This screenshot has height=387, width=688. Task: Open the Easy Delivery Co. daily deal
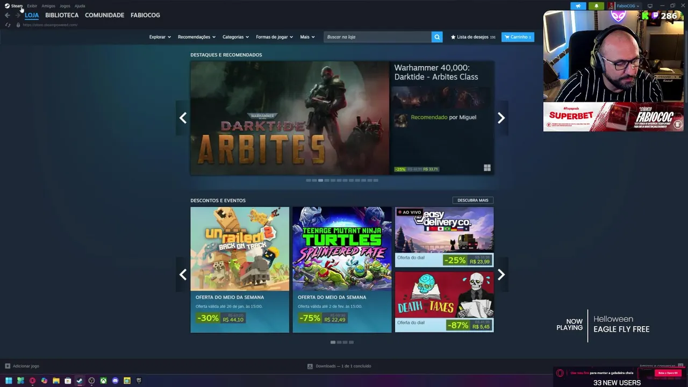pos(444,237)
